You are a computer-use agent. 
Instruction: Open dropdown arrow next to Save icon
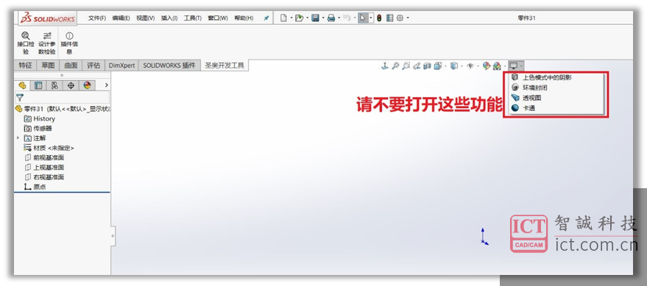[x=322, y=18]
